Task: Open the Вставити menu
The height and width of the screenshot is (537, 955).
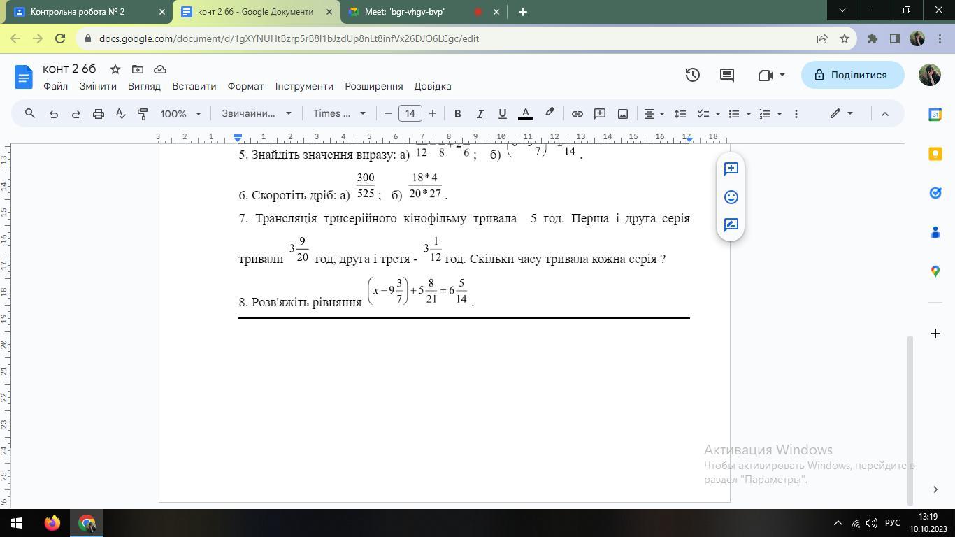Action: (x=194, y=86)
